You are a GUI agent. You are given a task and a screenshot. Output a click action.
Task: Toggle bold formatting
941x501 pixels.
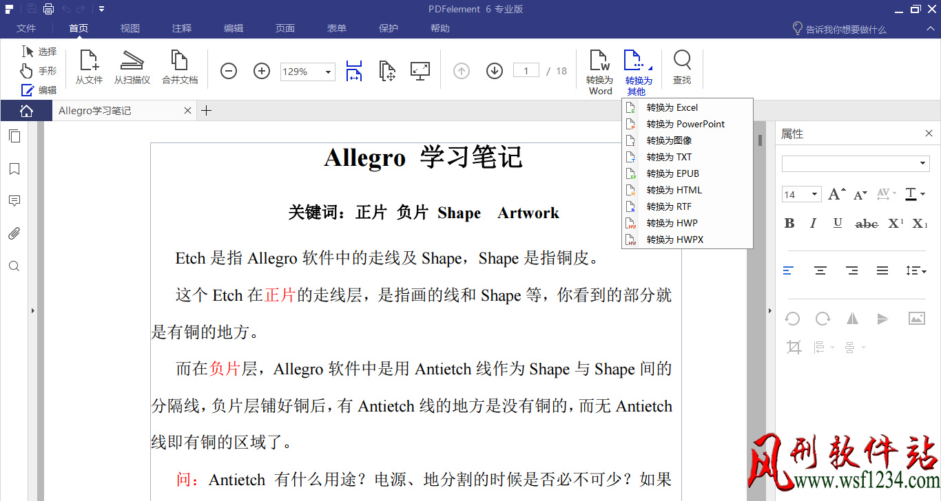pos(789,223)
